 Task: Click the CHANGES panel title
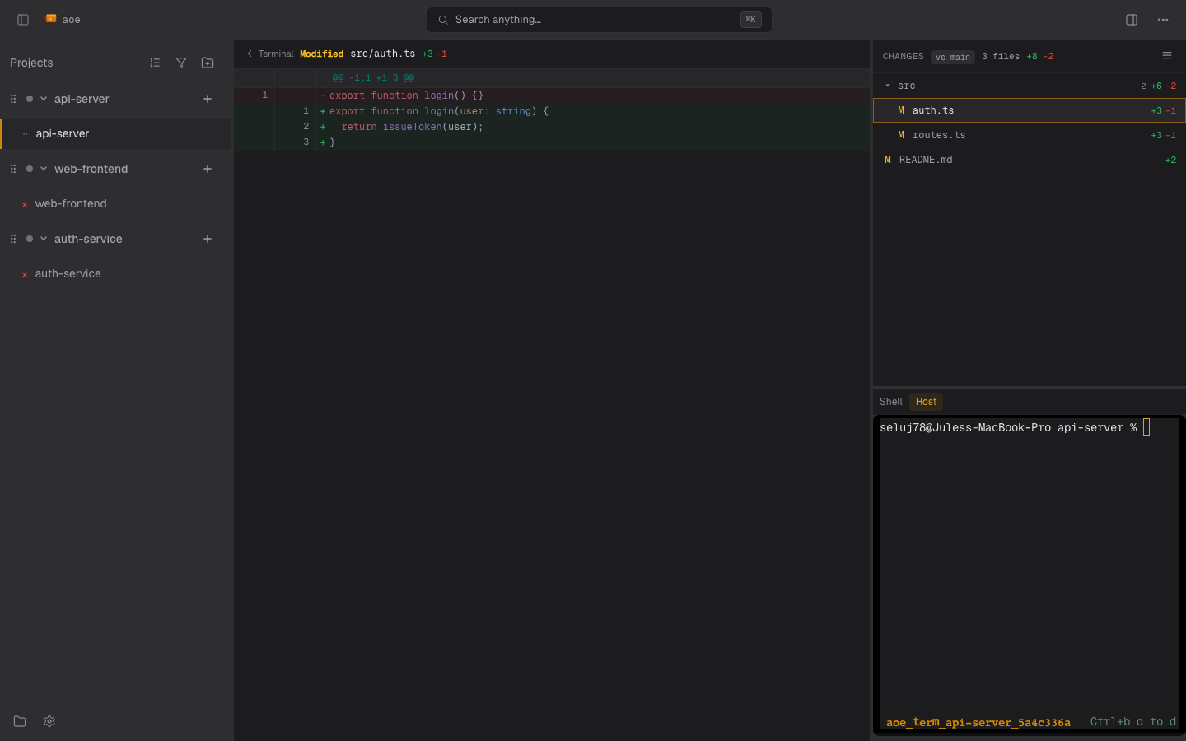point(903,57)
